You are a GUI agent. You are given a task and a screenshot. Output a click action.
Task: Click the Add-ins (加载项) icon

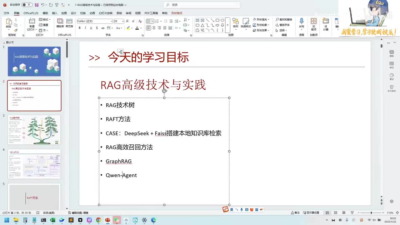click(x=313, y=24)
